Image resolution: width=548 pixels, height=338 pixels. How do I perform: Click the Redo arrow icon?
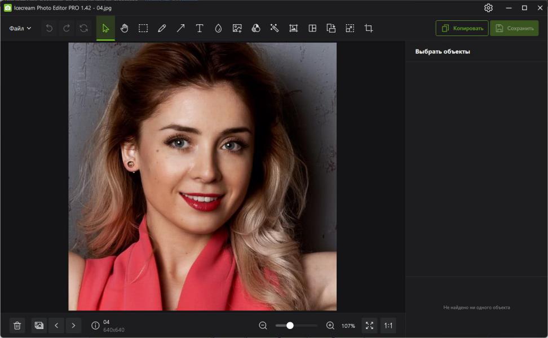(x=67, y=28)
